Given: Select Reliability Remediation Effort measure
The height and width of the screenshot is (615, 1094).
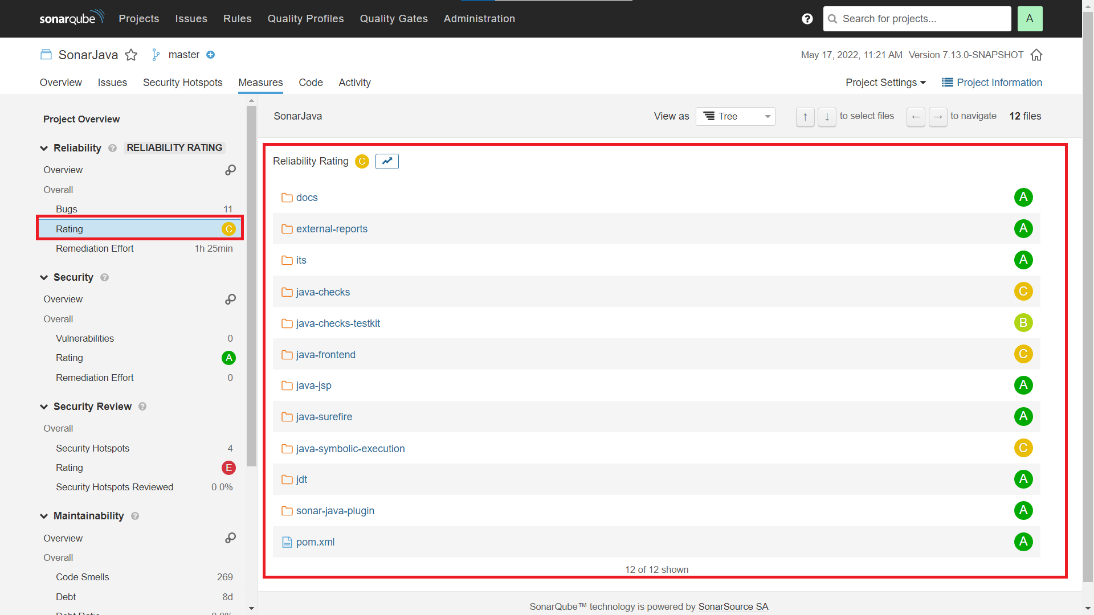Looking at the screenshot, I should coord(140,248).
